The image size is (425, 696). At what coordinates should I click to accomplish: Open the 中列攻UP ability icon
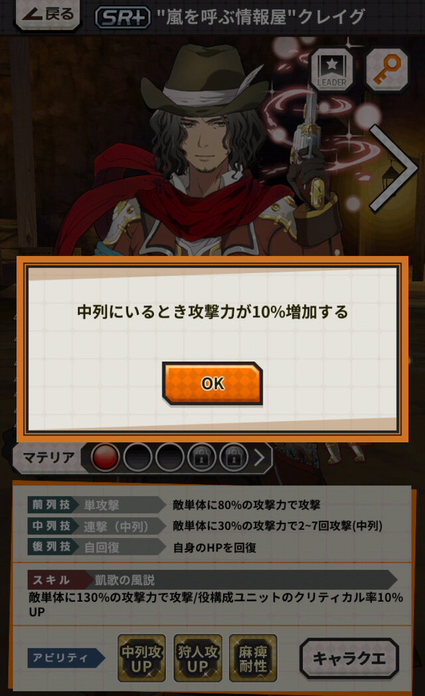tap(141, 658)
